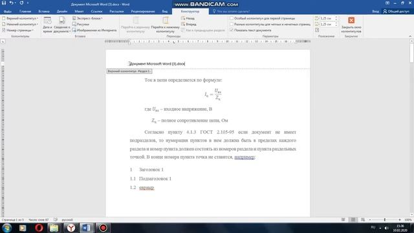Viewport: 414px width, 233px height.
Task: Click the Верхний колонтитул -Раздел 1- label
Action: point(129,71)
